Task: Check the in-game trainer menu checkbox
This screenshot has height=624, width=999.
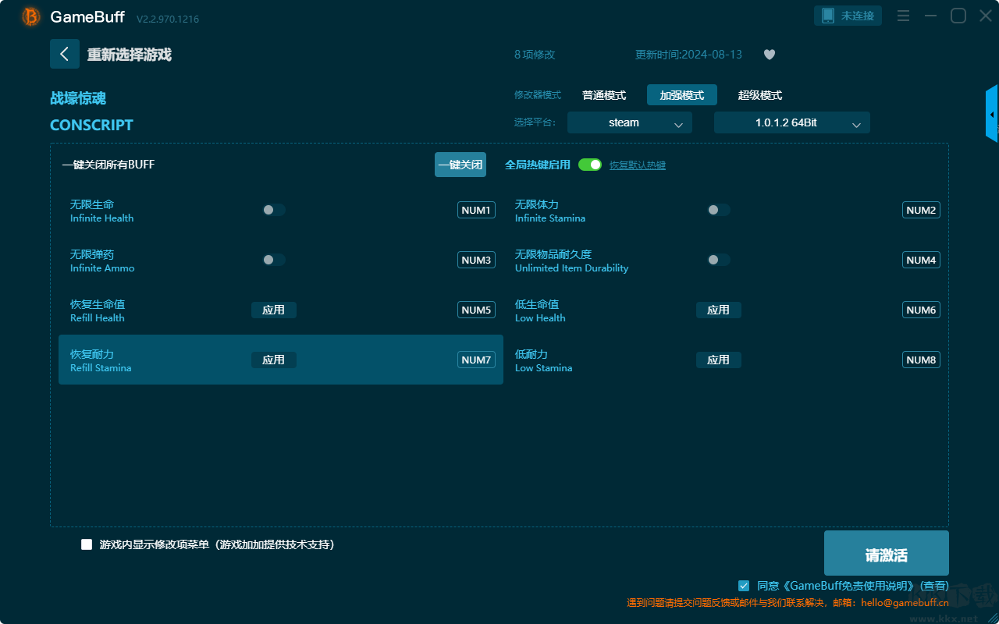Action: (87, 544)
